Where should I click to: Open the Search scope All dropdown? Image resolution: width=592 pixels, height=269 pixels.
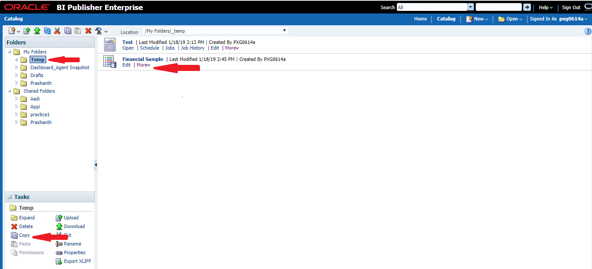coord(470,7)
